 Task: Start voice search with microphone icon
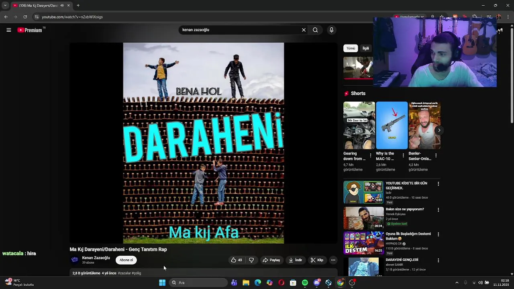pos(331,30)
